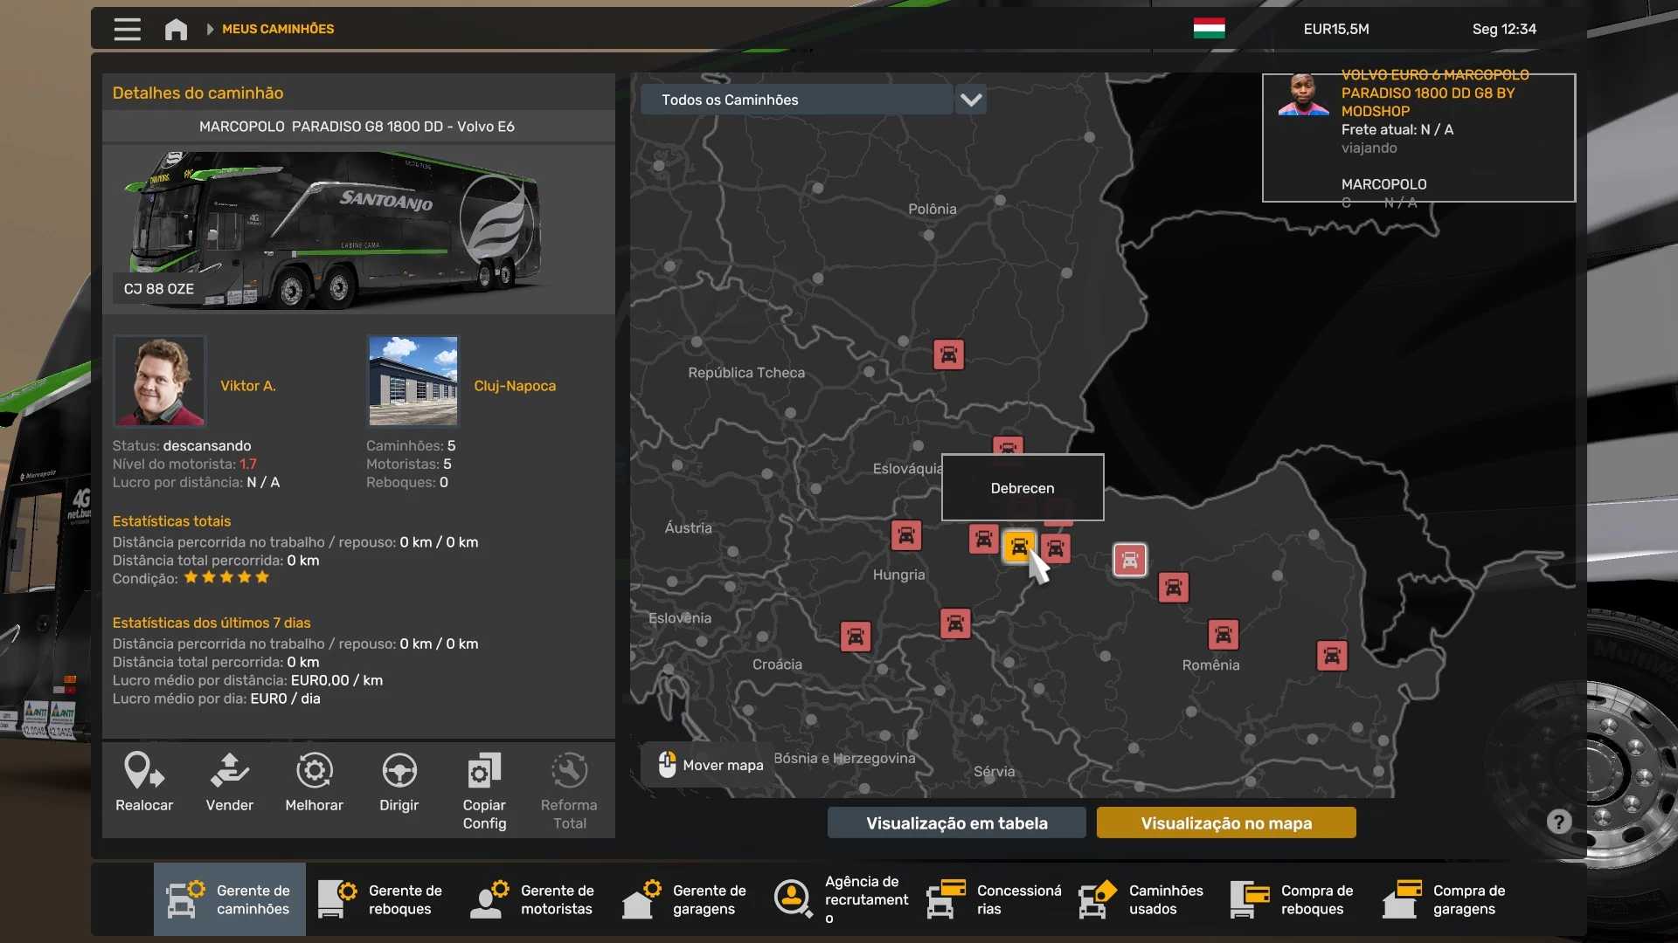
Task: Switch to Visualização em tabela
Action: [956, 823]
